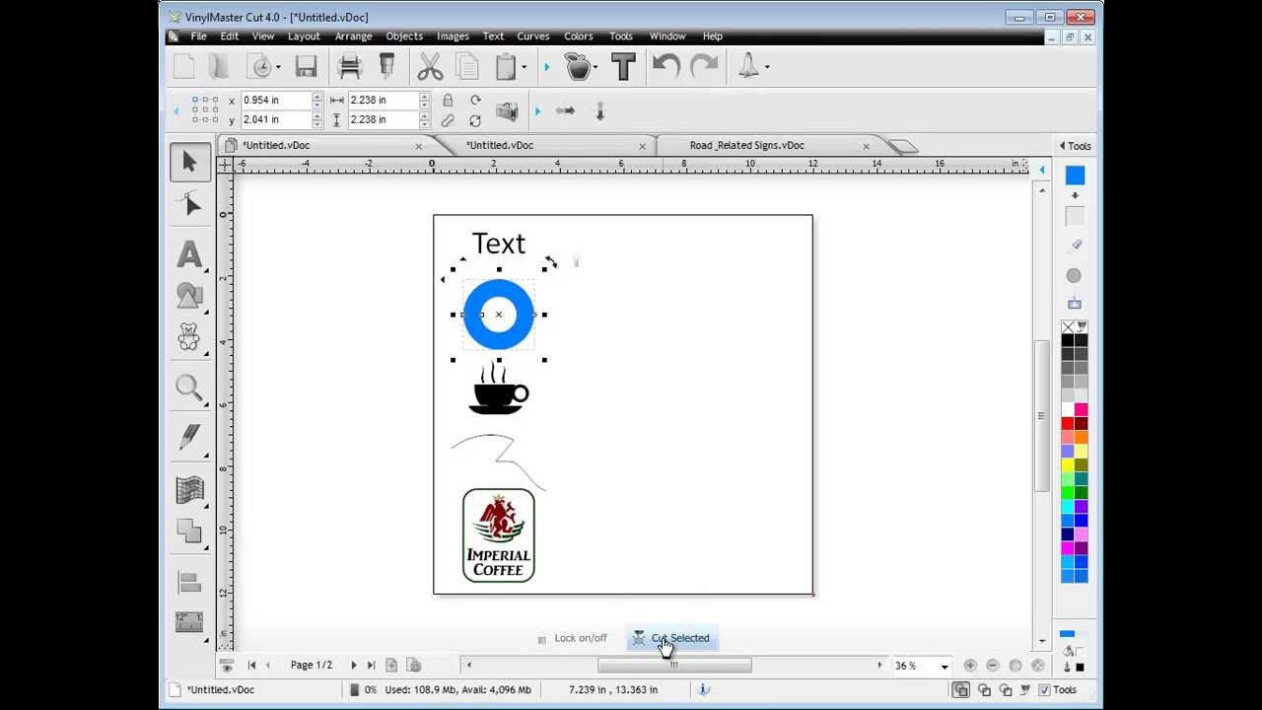Expand the recent files dropdown arrow
The image size is (1262, 710).
(278, 67)
